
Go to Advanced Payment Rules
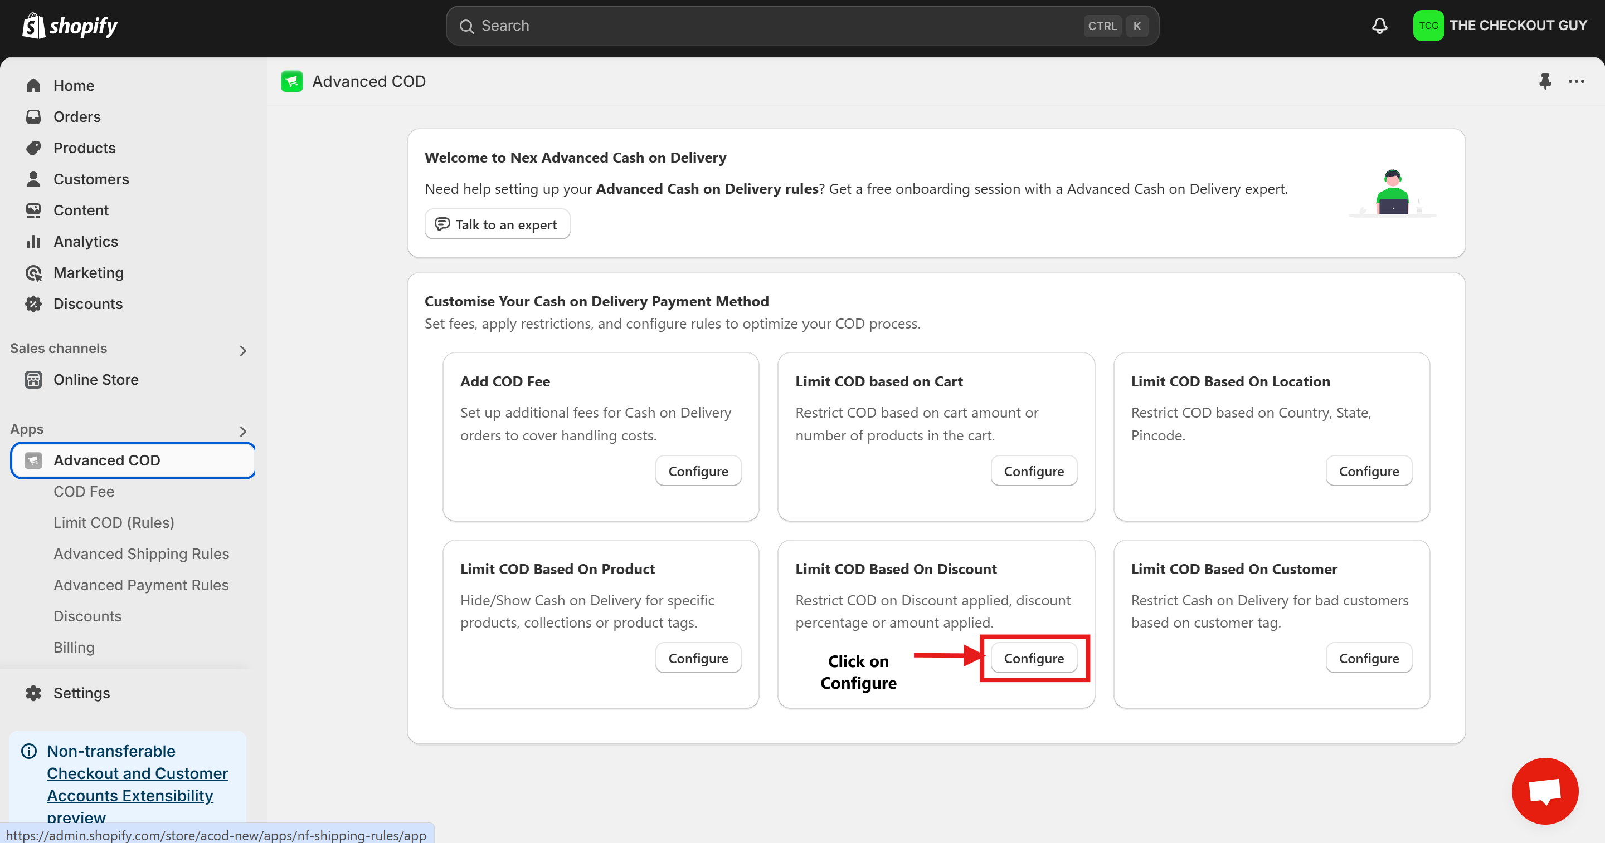pos(142,585)
